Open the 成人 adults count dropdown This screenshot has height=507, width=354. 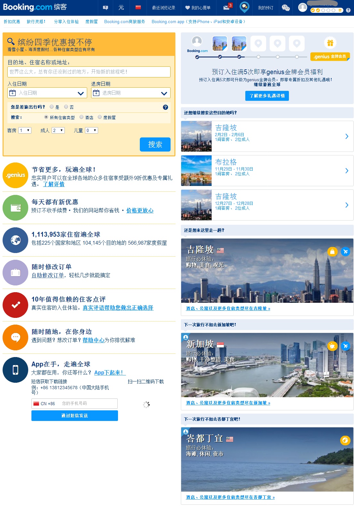(58, 130)
